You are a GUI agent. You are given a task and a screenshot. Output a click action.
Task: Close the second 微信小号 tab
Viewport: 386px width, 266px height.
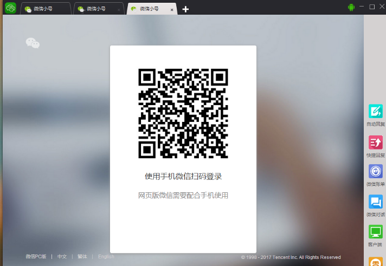coord(119,10)
